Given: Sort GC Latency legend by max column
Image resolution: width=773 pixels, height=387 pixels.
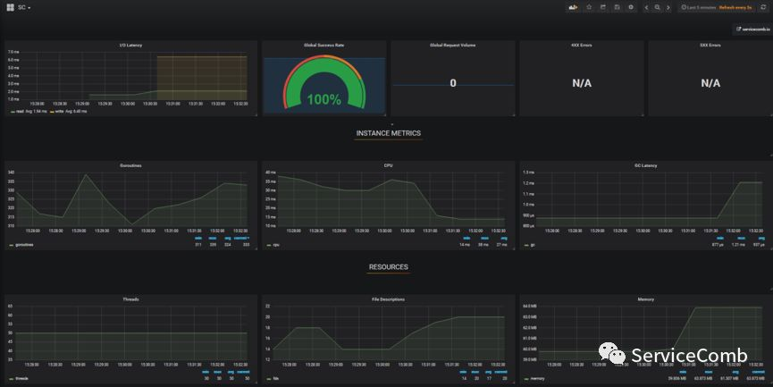Looking at the screenshot, I should pos(741,238).
